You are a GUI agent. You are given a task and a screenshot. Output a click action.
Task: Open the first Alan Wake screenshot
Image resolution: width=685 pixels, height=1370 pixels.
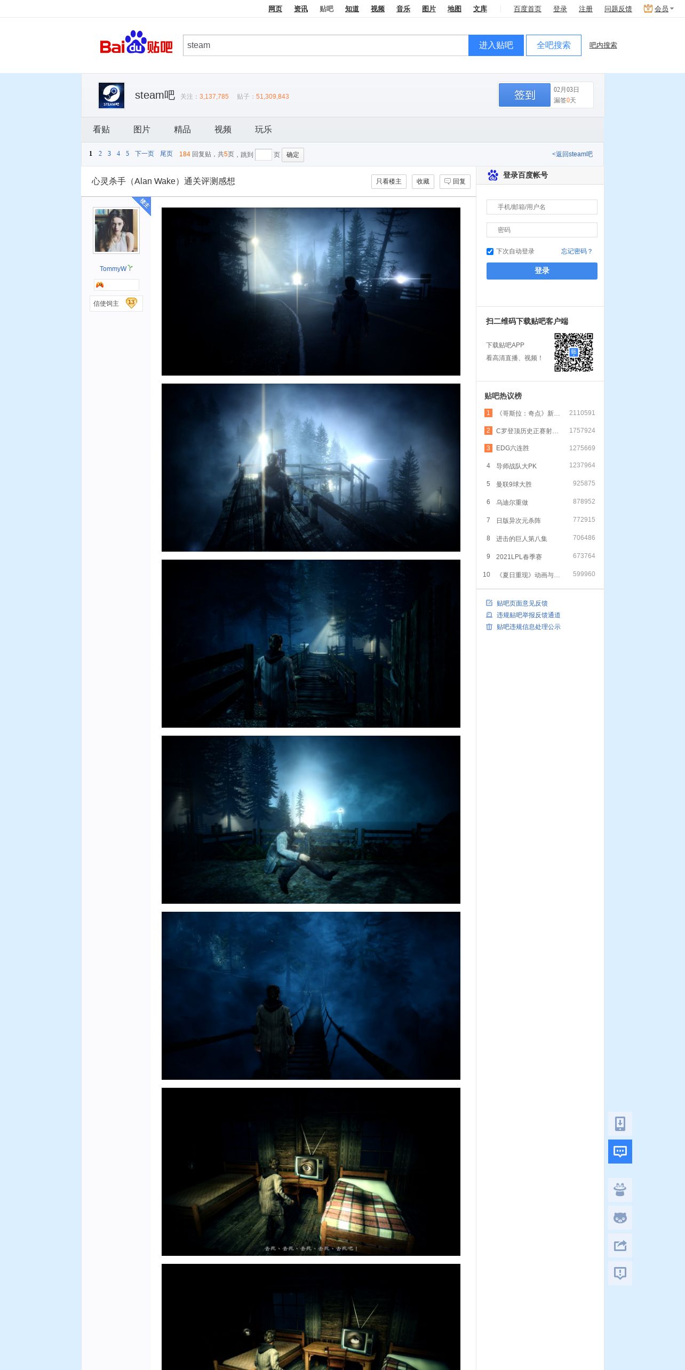pos(311,291)
